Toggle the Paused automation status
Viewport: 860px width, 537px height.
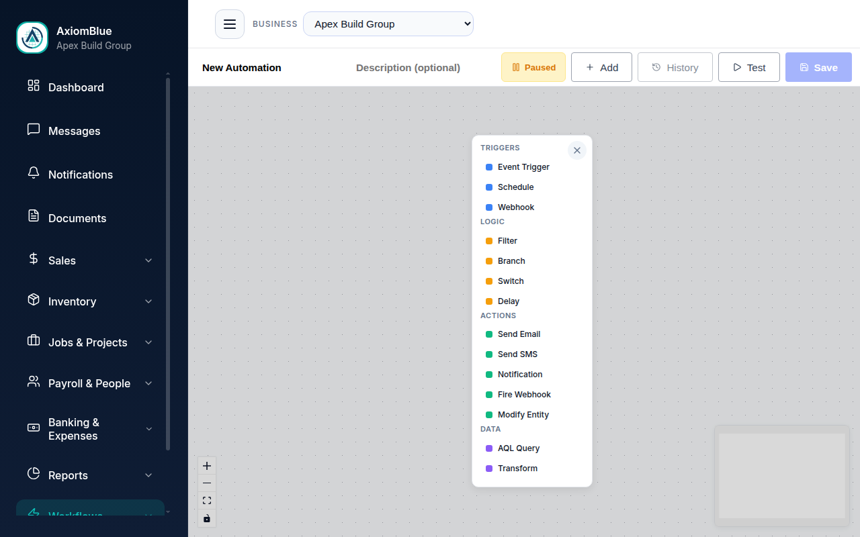(x=533, y=67)
